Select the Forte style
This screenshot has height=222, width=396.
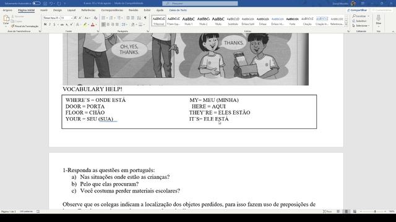tap(292, 20)
